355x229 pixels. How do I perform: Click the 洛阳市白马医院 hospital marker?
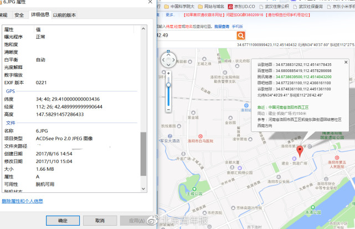pos(200,136)
